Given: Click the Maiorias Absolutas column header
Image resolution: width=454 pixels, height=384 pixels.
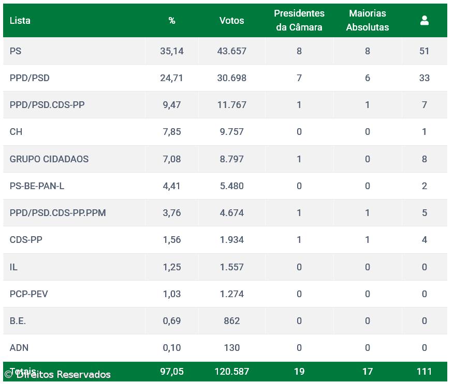Looking at the screenshot, I should tap(367, 20).
